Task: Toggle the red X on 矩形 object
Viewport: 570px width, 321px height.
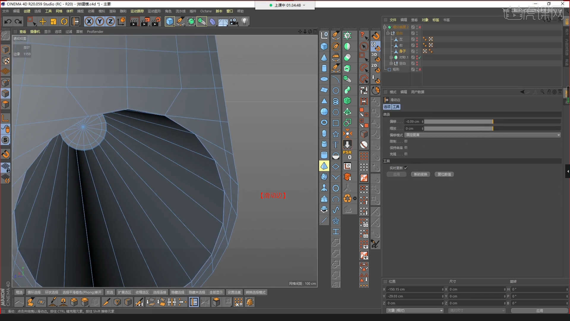Action: [420, 69]
